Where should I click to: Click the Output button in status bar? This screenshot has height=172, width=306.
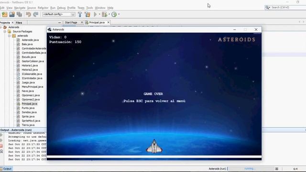tap(6, 169)
